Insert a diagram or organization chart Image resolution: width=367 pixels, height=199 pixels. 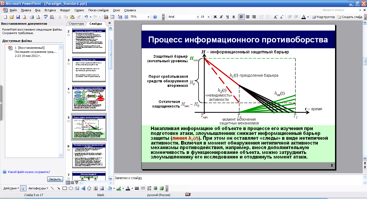point(89,188)
